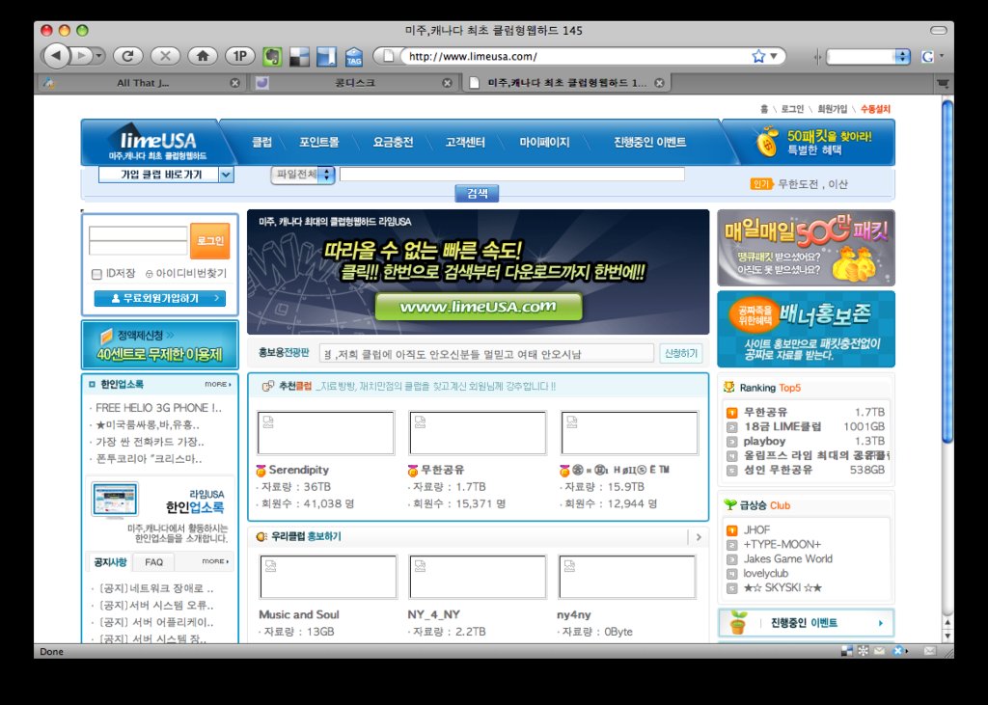Viewport: 988px width, 705px height.
Task: Open the 파일전체 file type dropdown
Action: (x=302, y=175)
